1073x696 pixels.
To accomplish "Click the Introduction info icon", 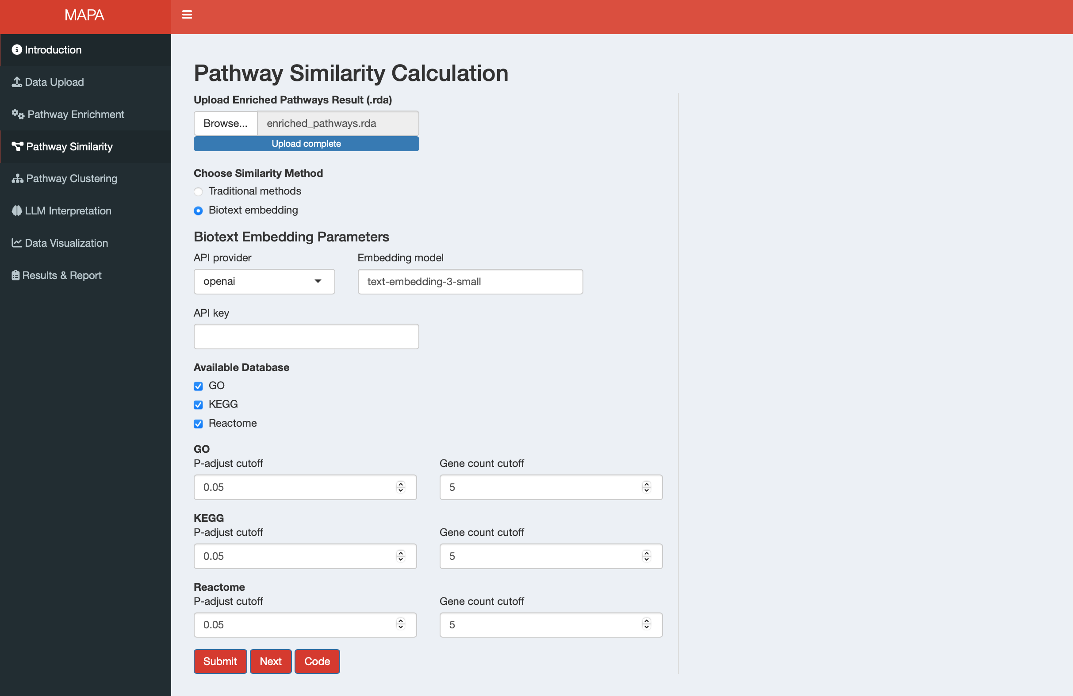I will coord(17,50).
